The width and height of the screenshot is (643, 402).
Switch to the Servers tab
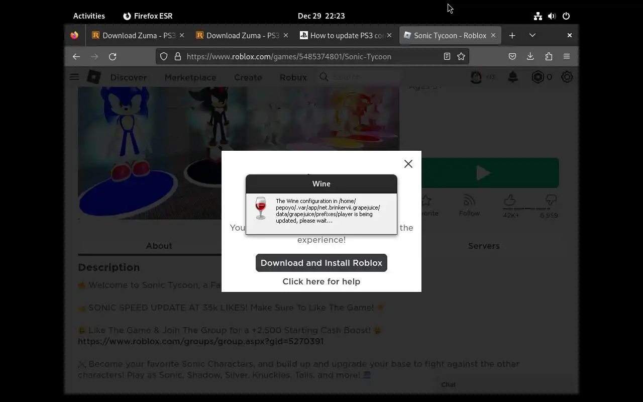[484, 246]
